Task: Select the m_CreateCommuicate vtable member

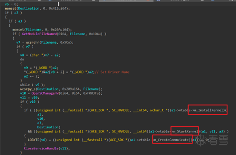Action: click(171, 140)
